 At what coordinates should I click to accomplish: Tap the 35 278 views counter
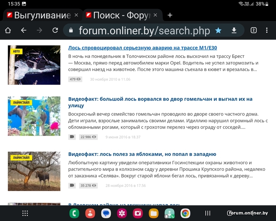88,185
